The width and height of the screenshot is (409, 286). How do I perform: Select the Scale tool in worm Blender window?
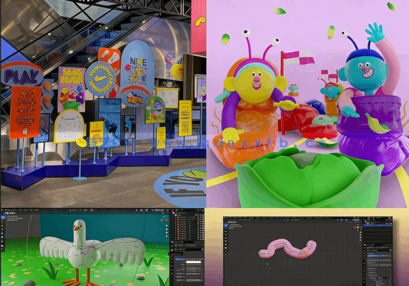[x=226, y=238]
